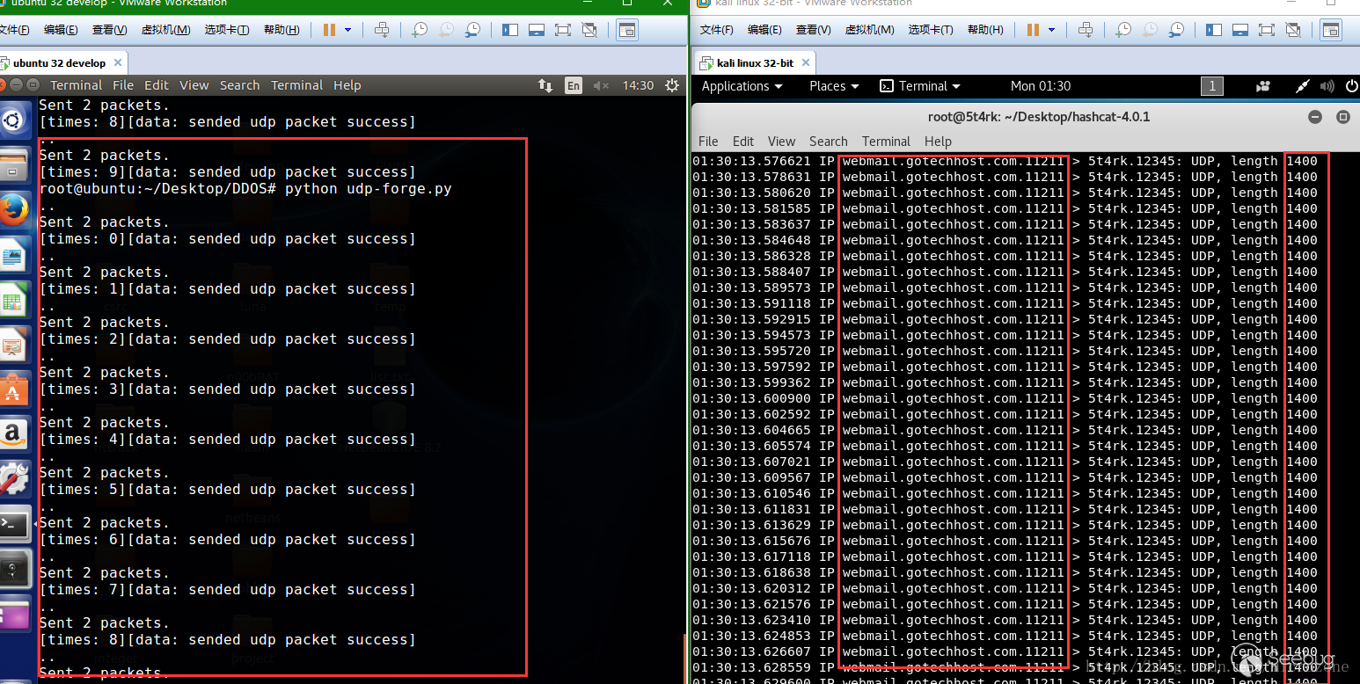This screenshot has height=684, width=1360.
Task: Take a snapshot of the kali VM
Action: click(1123, 30)
